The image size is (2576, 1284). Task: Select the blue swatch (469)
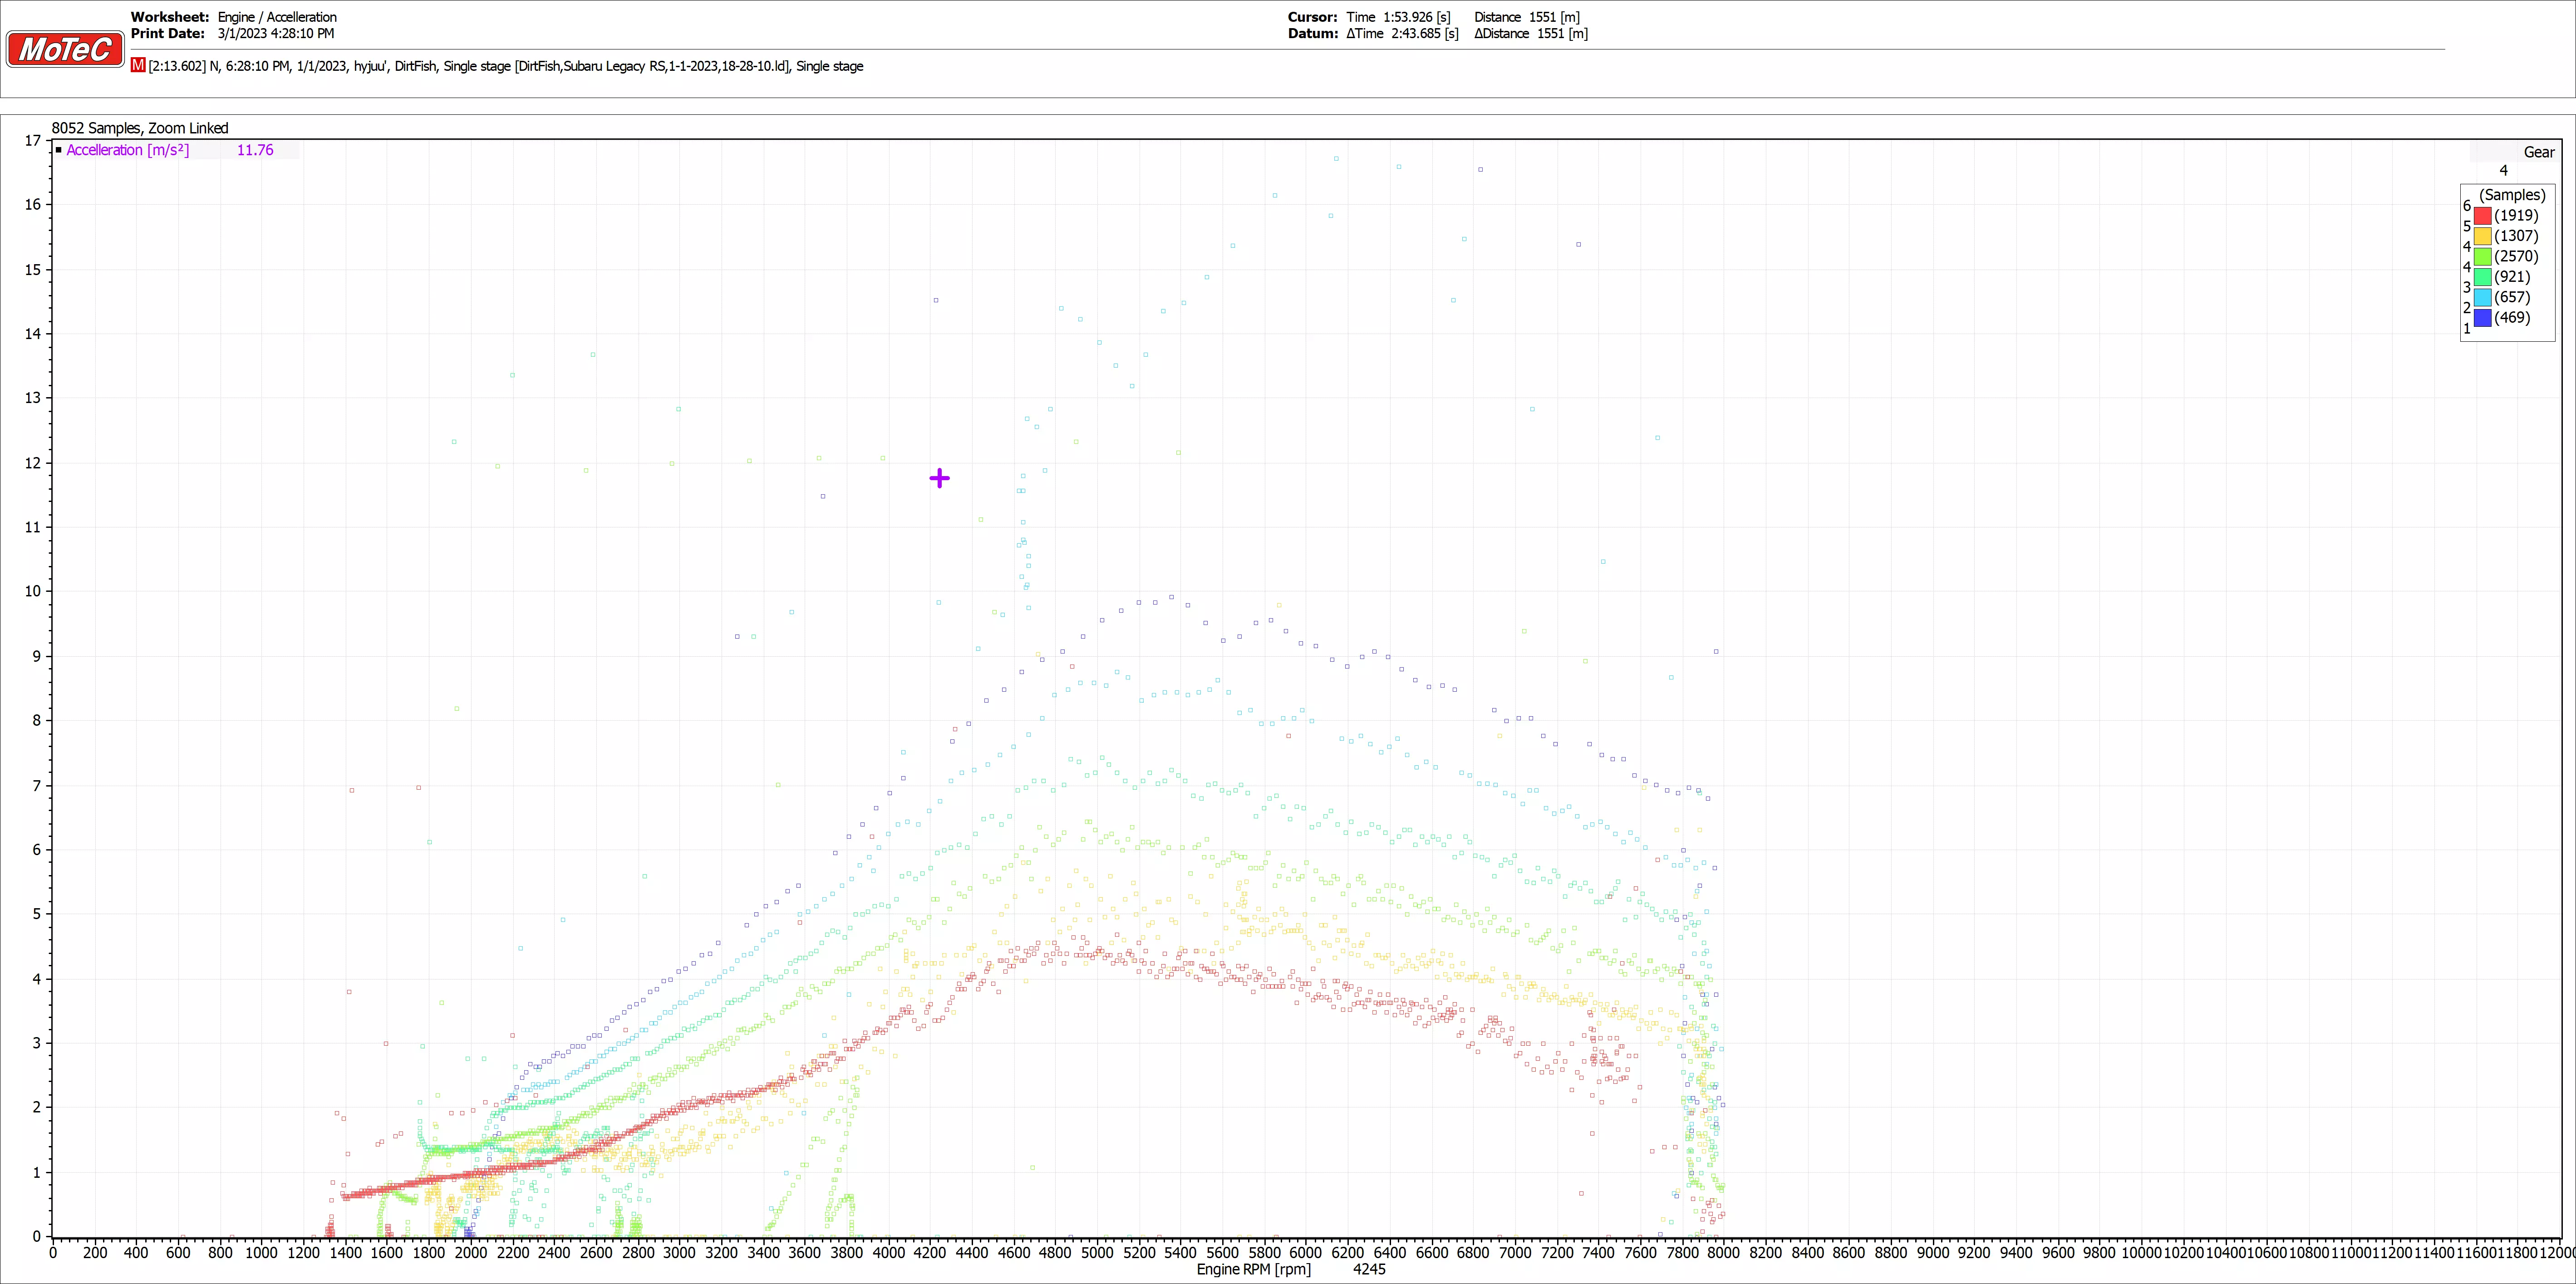tap(2483, 318)
